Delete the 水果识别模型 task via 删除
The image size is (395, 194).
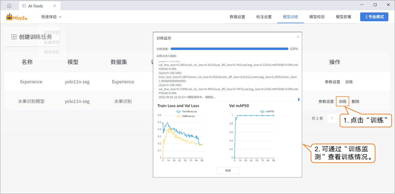click(355, 102)
